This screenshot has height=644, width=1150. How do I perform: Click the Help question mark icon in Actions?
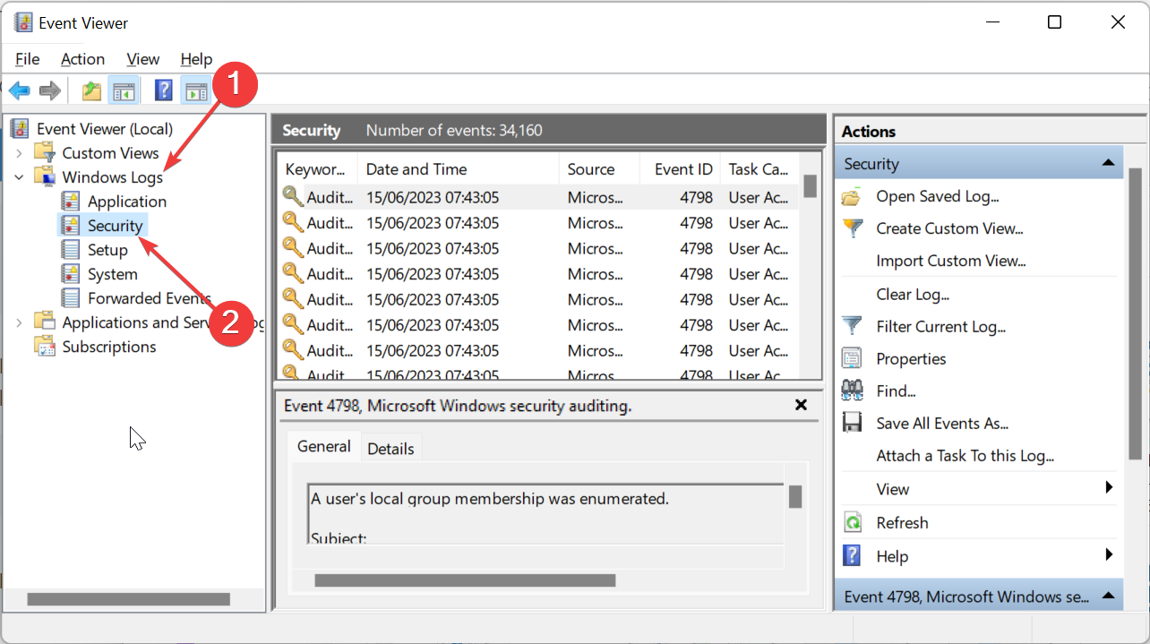pos(853,555)
